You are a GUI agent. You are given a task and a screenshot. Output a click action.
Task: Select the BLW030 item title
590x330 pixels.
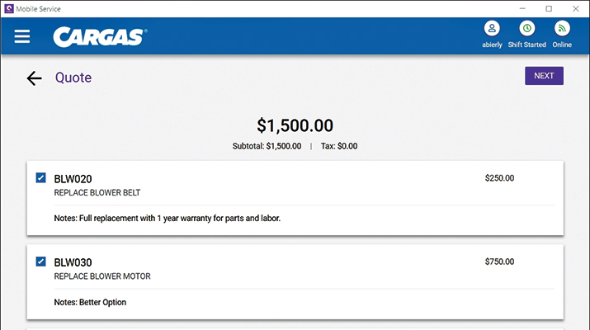click(73, 262)
